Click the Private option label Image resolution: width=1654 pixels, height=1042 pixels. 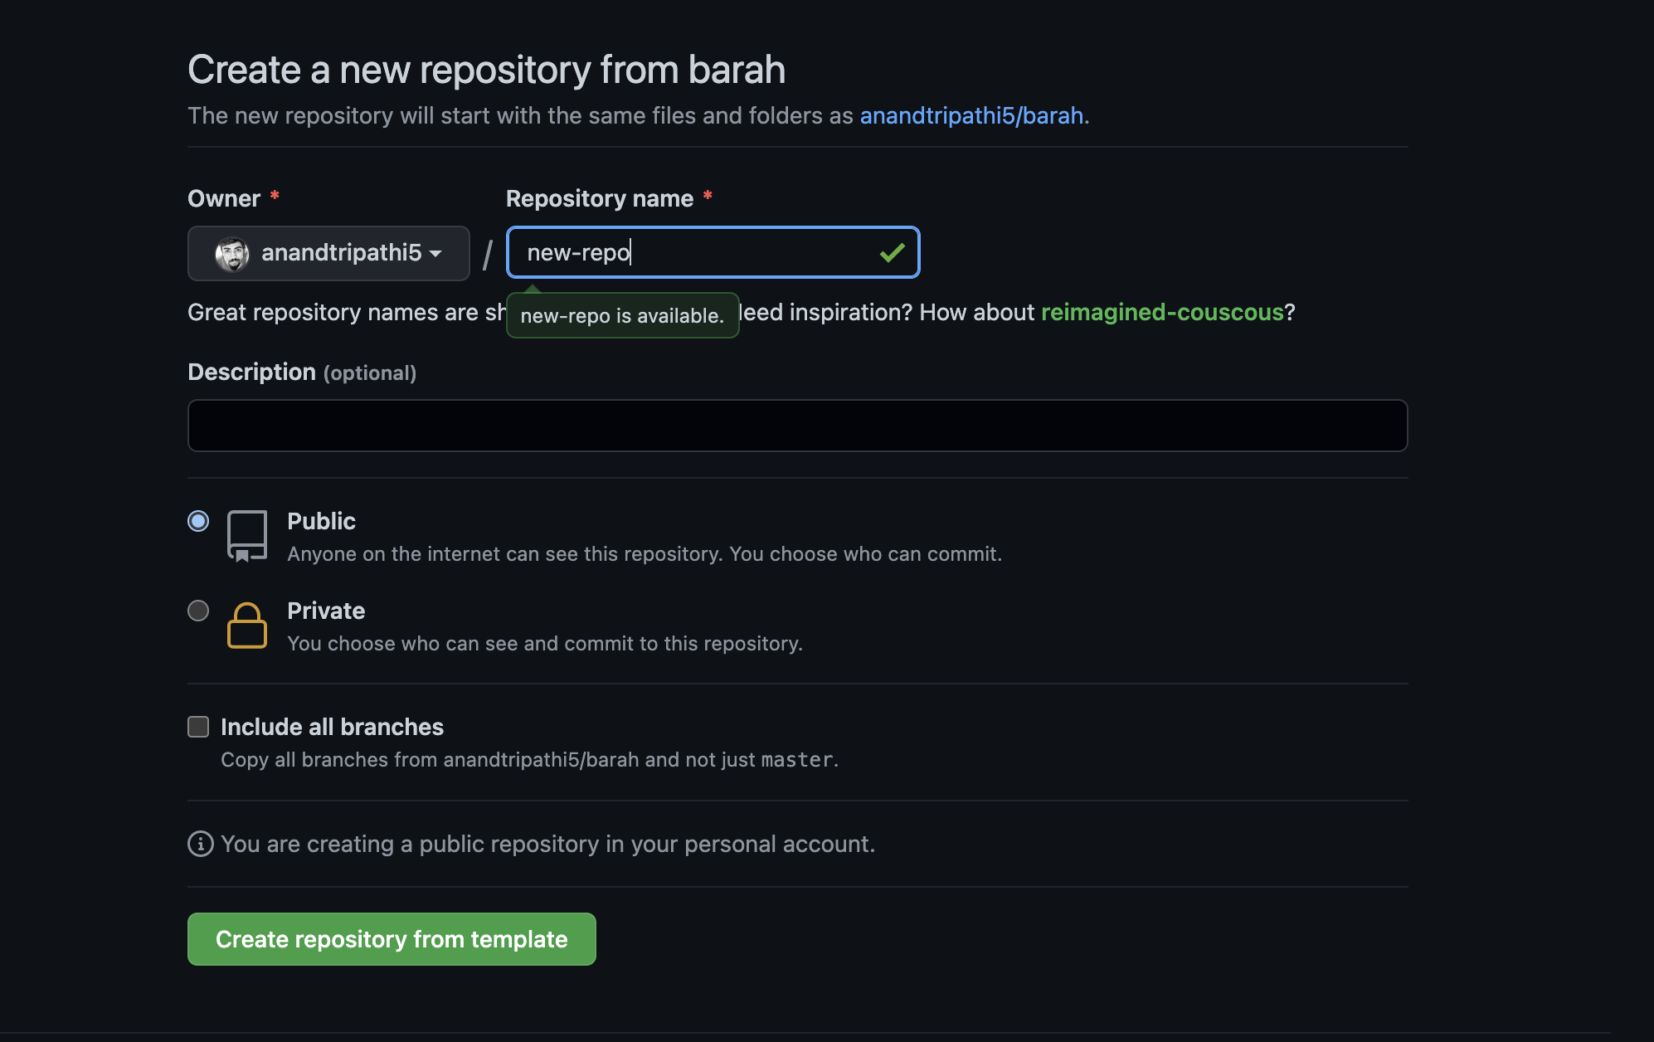point(326,611)
